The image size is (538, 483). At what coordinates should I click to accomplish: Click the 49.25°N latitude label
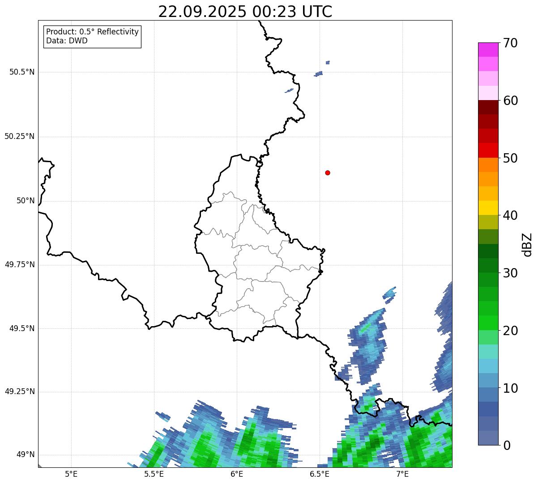pyautogui.click(x=20, y=391)
